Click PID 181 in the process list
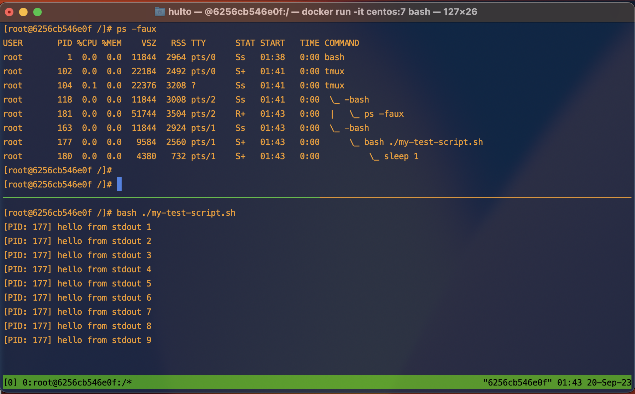The width and height of the screenshot is (635, 394). [x=65, y=114]
